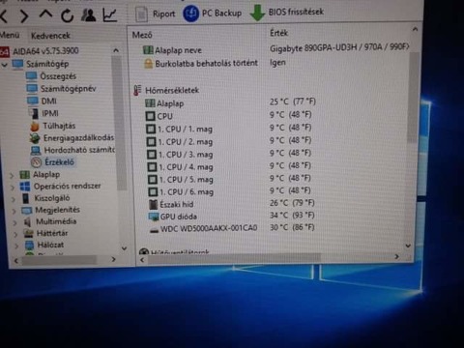
Task: Expand the Alaplap tree node
Action: click(12, 175)
